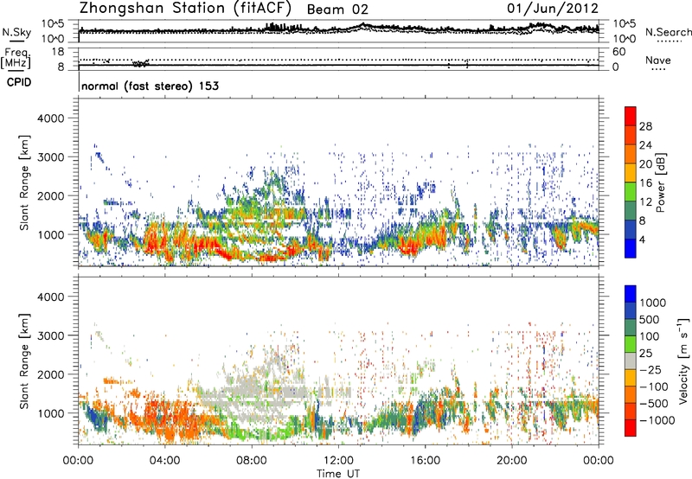Select the CPID label
This screenshot has width=692, height=479.
coord(19,82)
